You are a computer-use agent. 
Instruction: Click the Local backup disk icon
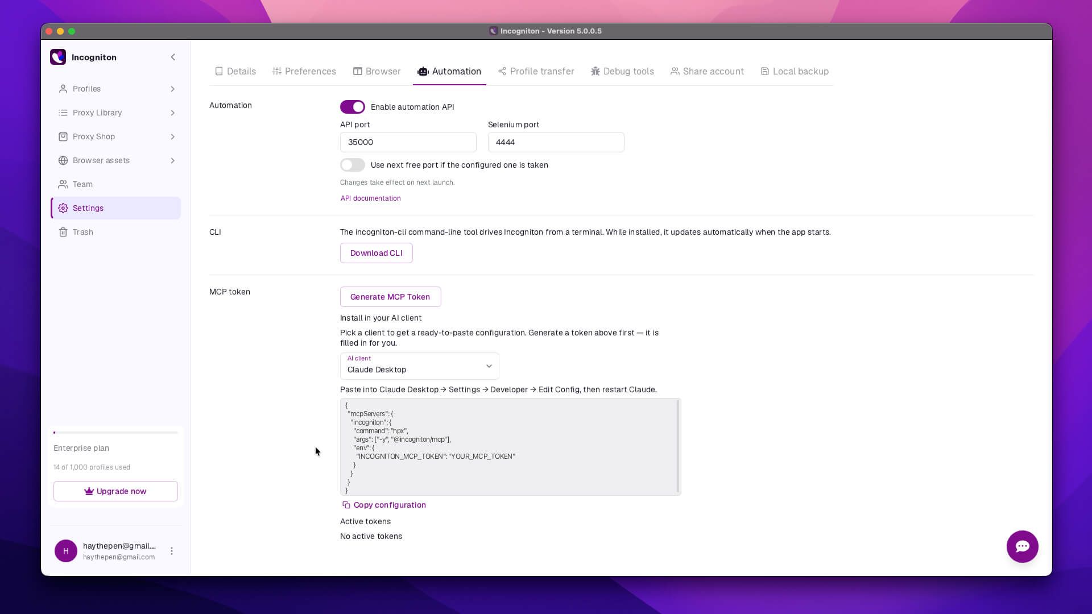point(765,71)
